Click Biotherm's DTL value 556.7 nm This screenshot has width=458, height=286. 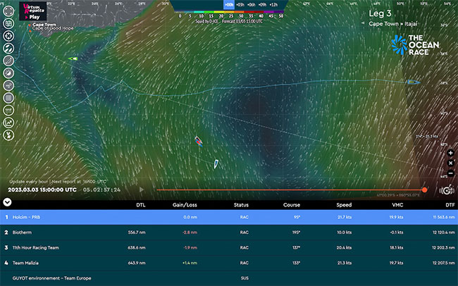[x=137, y=232]
